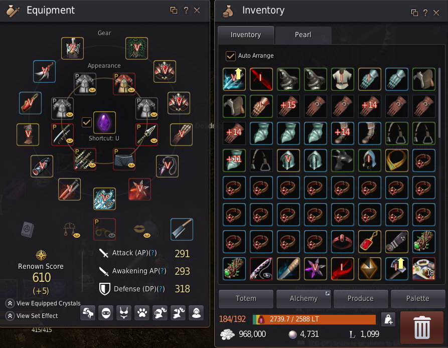Image resolution: width=448 pixels, height=348 pixels.
Task: Toggle the Auto Arrange checkbox
Action: click(x=231, y=56)
